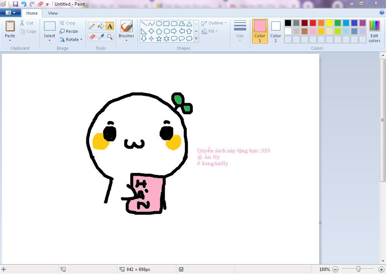This screenshot has width=386, height=274.
Task: Pick the purple color swatch
Action: (x=363, y=23)
